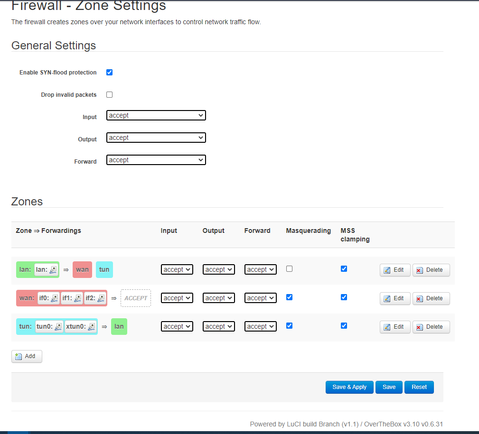Image resolution: width=479 pixels, height=434 pixels.
Task: Enable Masquerading for the lan zone
Action: point(290,269)
